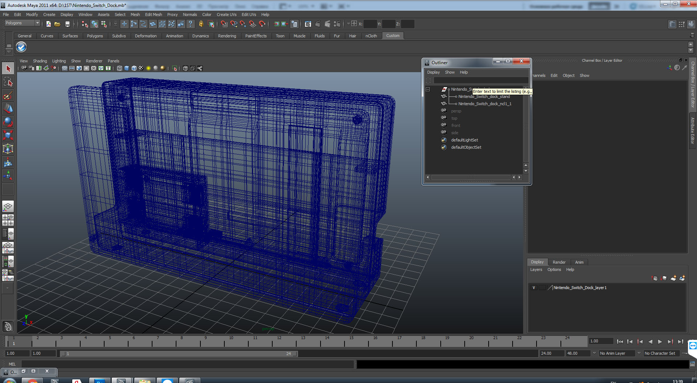The image size is (697, 383).
Task: Switch to Persp/Outliner layout
Action: tap(8, 234)
